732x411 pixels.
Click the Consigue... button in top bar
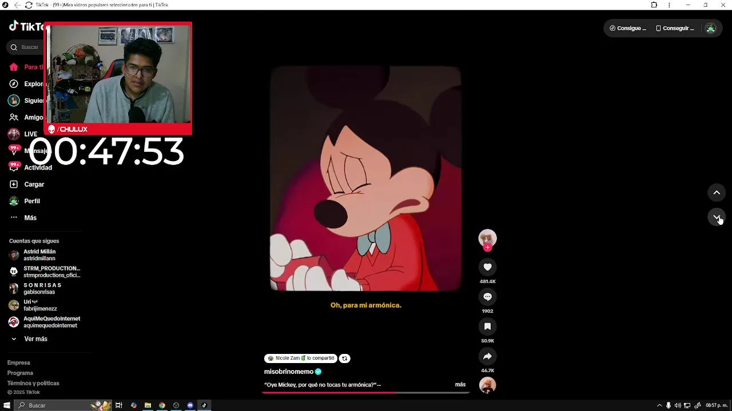[628, 28]
